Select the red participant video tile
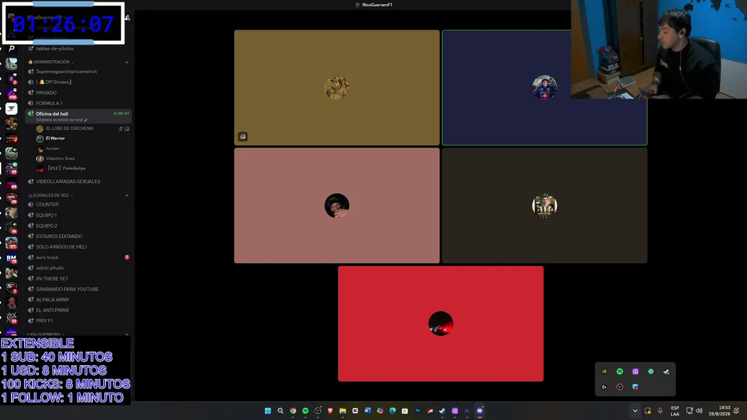The width and height of the screenshot is (747, 420). [x=441, y=324]
